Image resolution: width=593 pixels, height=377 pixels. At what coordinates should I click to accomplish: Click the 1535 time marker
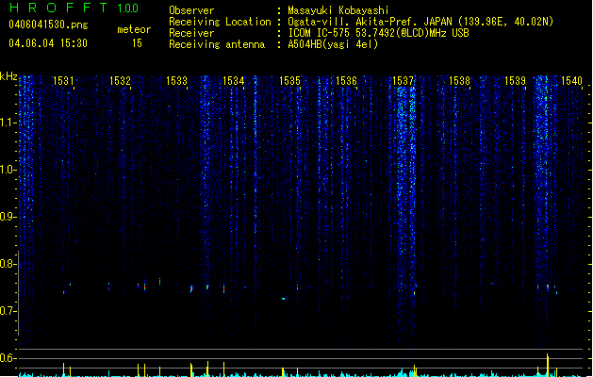[x=289, y=81]
